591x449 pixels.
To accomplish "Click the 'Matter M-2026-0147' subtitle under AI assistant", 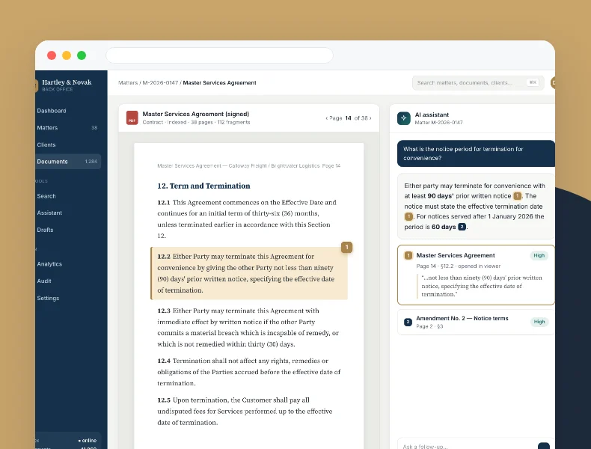I will [x=438, y=123].
